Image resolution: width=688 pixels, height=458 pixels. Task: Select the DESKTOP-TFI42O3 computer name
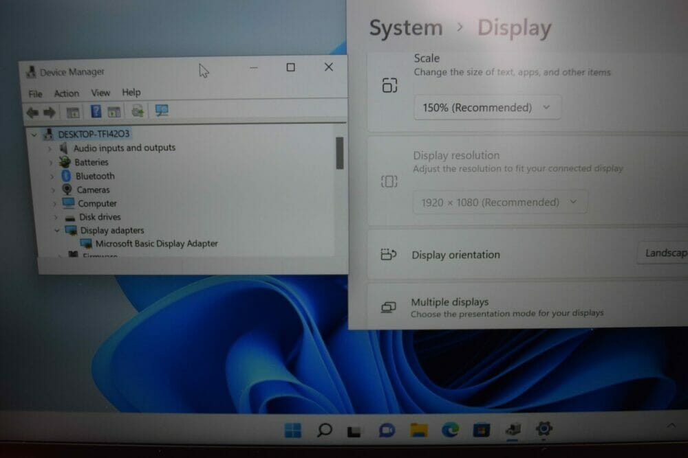click(x=94, y=134)
